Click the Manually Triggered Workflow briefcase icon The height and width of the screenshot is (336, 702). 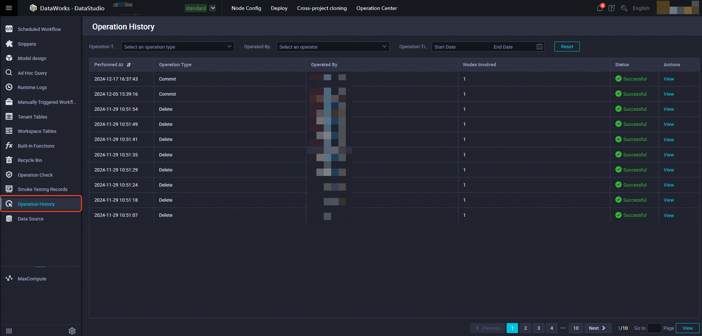(x=9, y=102)
